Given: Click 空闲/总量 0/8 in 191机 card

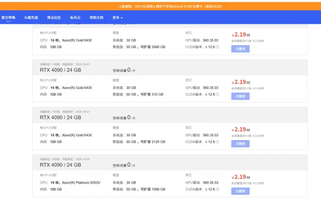Looking at the screenshot, I should point(124,117).
